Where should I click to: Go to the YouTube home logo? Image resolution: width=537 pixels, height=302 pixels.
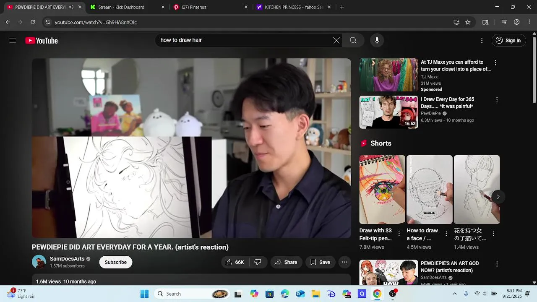click(x=42, y=40)
